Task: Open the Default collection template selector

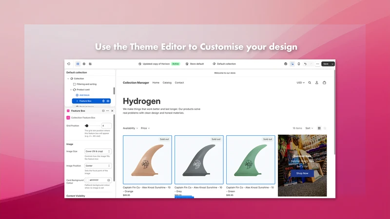Action: click(224, 64)
